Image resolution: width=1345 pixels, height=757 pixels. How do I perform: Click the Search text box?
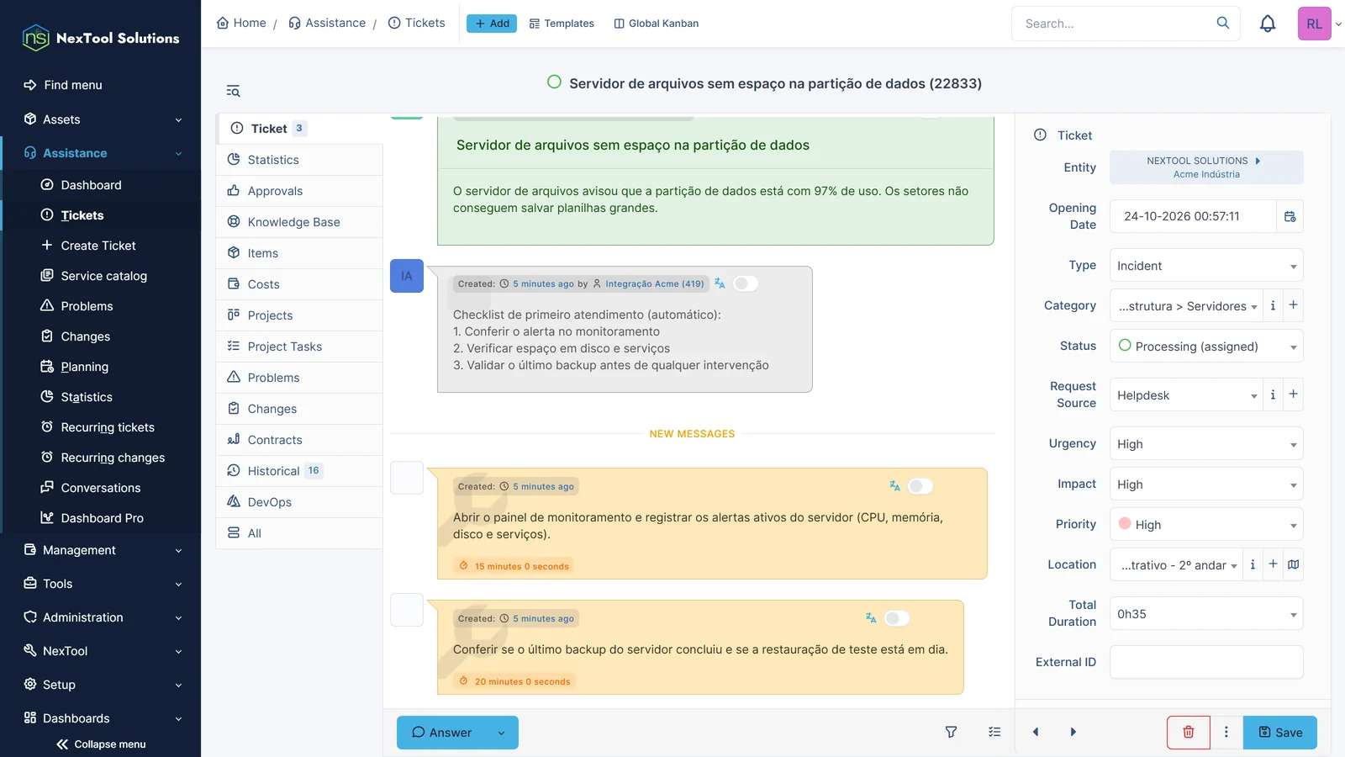click(x=1116, y=24)
